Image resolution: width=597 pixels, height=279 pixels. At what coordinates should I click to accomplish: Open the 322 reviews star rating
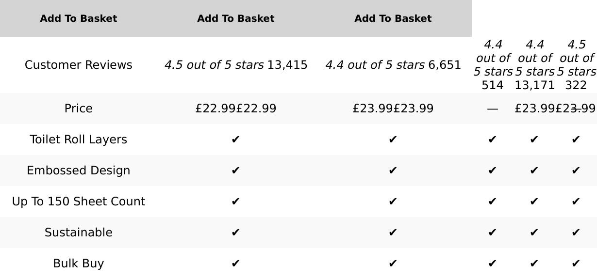576,65
